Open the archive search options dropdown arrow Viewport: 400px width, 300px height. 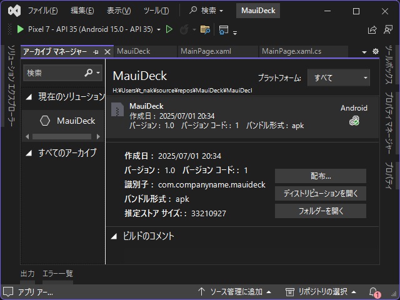[x=98, y=72]
